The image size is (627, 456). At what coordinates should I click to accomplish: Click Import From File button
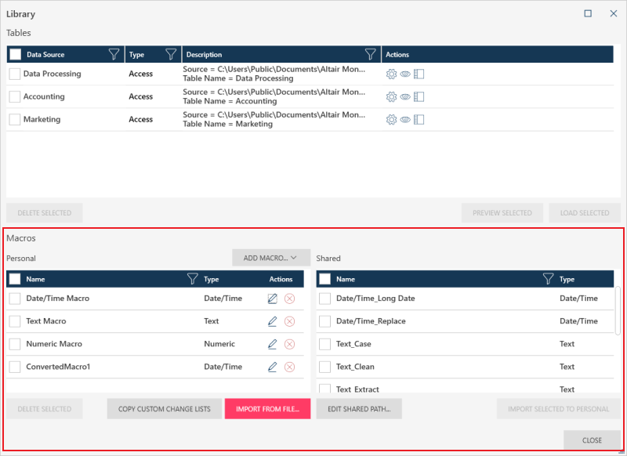(267, 409)
